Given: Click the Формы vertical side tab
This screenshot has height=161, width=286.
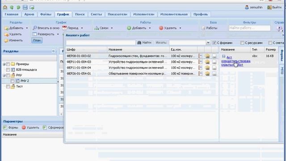Looking at the screenshot, I should tap(282, 55).
